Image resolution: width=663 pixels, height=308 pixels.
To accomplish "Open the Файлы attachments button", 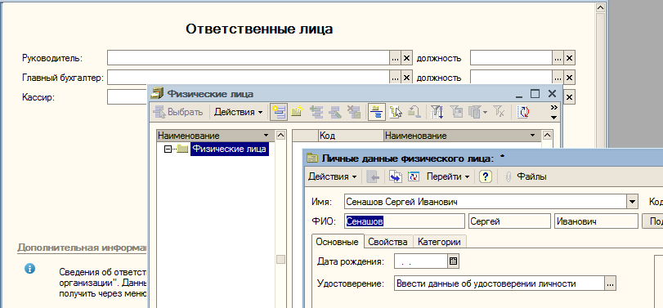I will (532, 176).
